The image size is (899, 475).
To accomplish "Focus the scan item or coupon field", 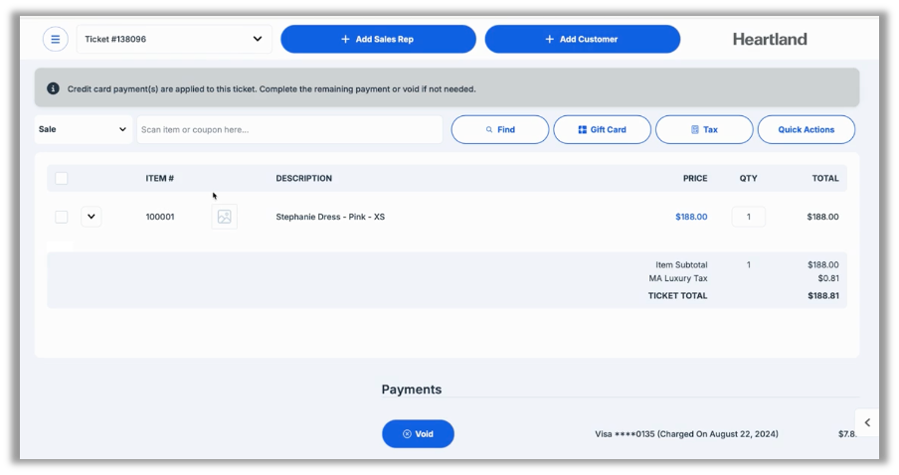I will 288,129.
